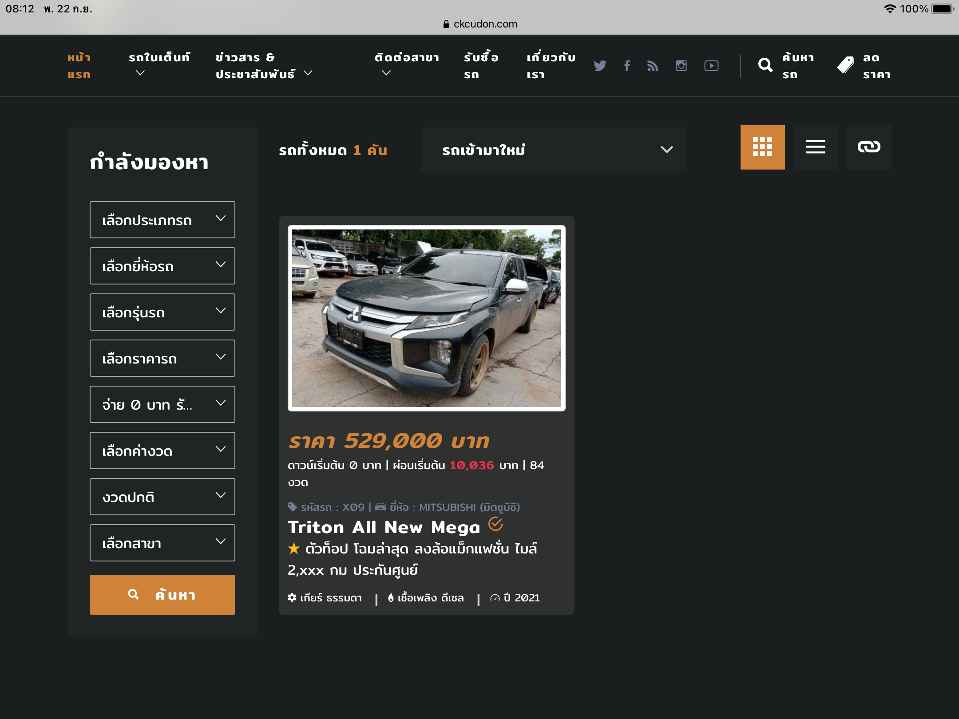Switch to list view layout

[x=816, y=147]
